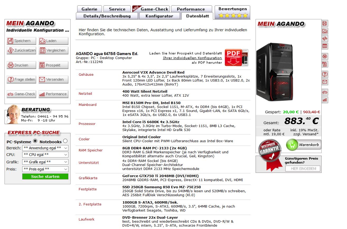This screenshot has width=347, height=229.
Task: Open the Game-Check tab
Action: [x=151, y=9]
